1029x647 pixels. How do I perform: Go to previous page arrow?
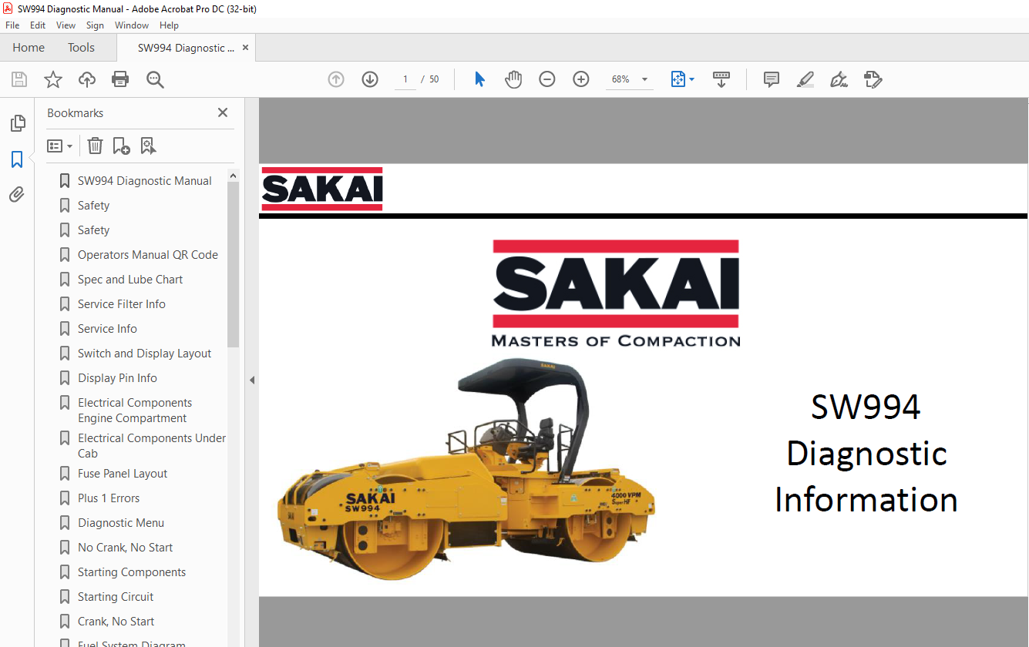pos(336,79)
